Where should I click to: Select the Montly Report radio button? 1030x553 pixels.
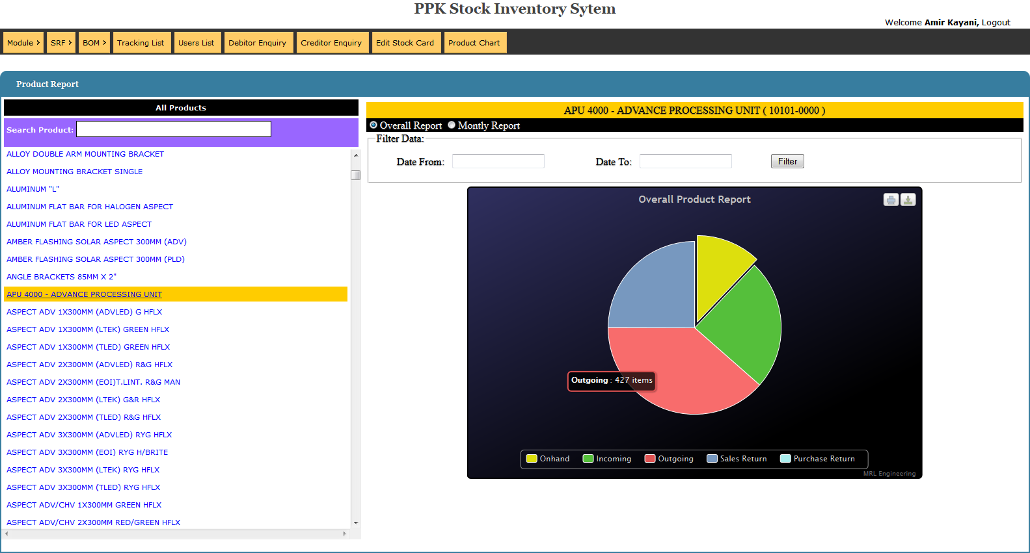pos(452,125)
